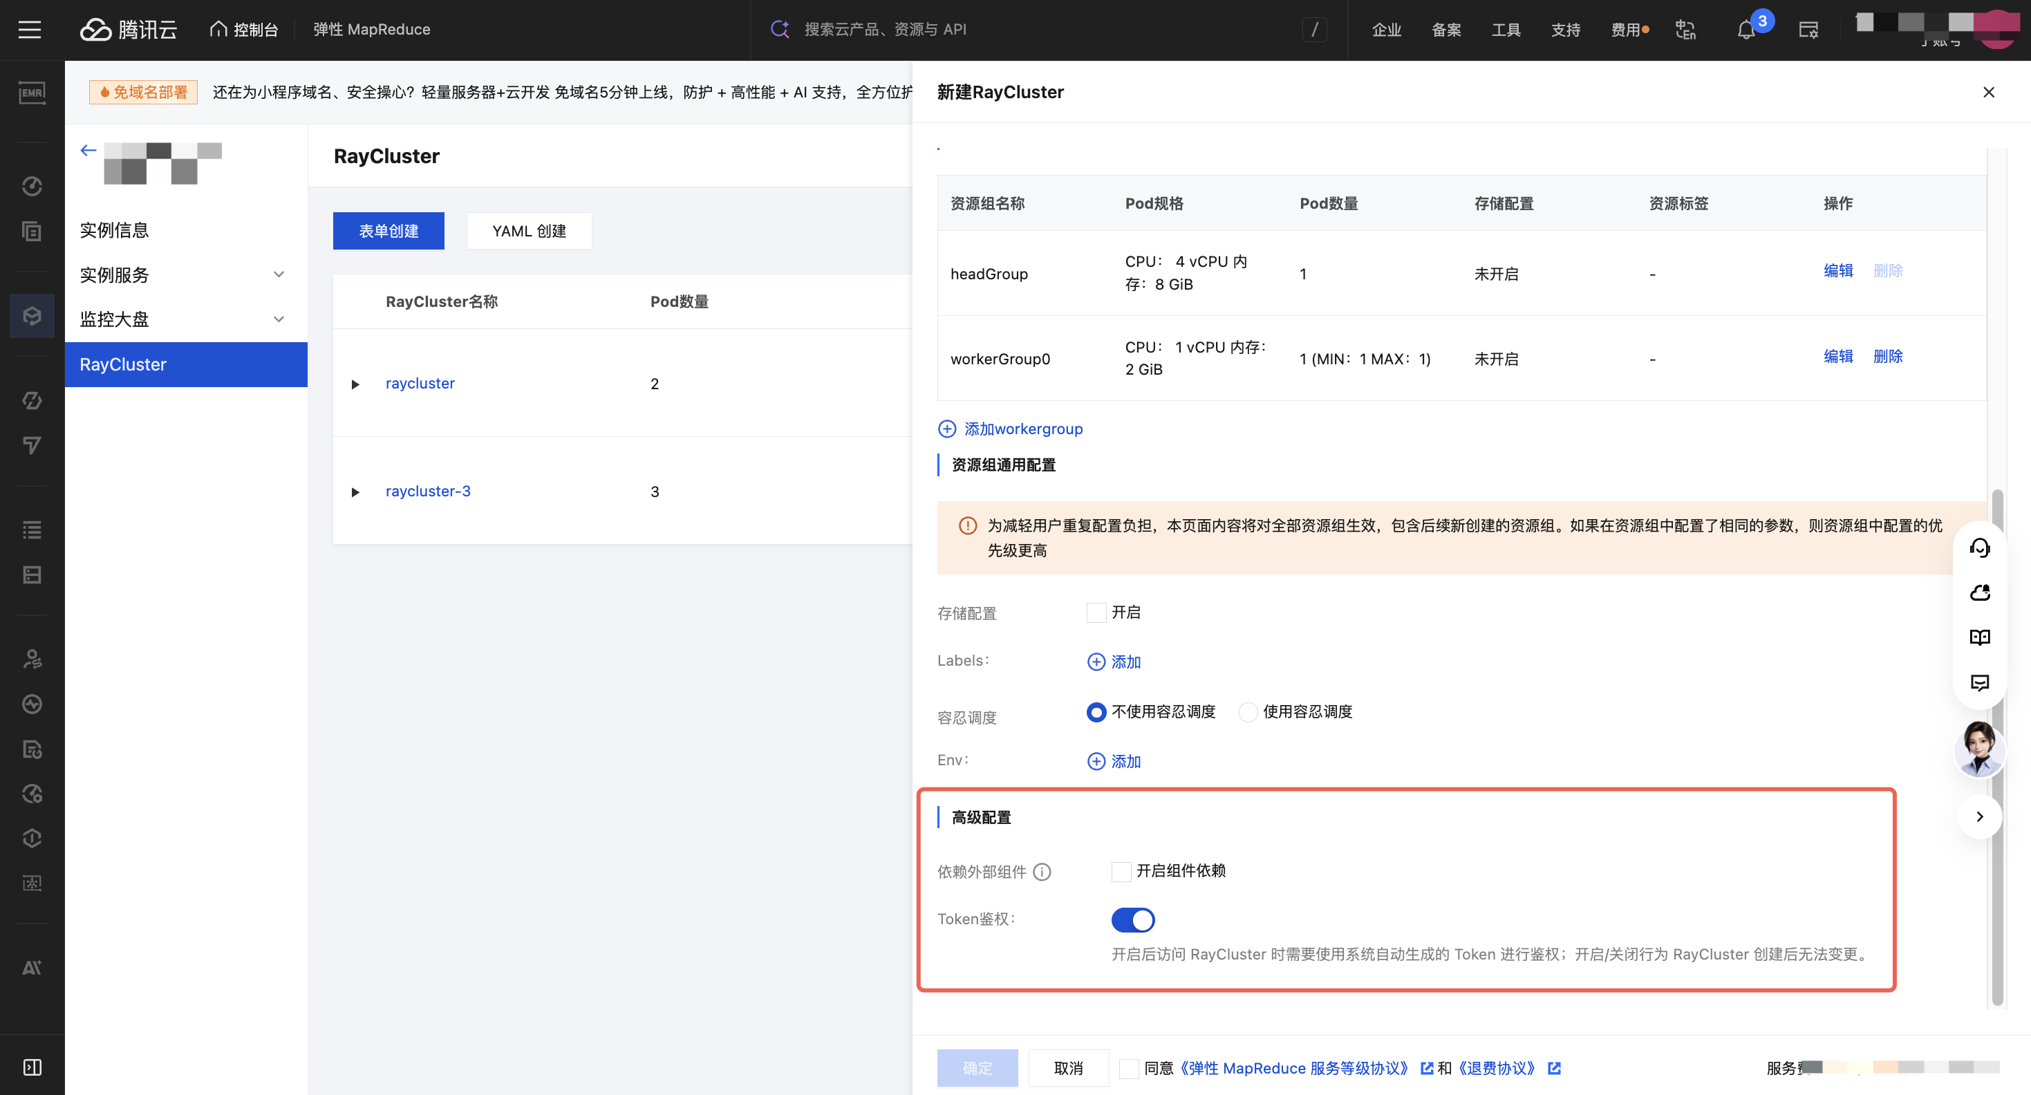Open the book documentation icon on right edge
The height and width of the screenshot is (1095, 2031).
[x=1980, y=637]
